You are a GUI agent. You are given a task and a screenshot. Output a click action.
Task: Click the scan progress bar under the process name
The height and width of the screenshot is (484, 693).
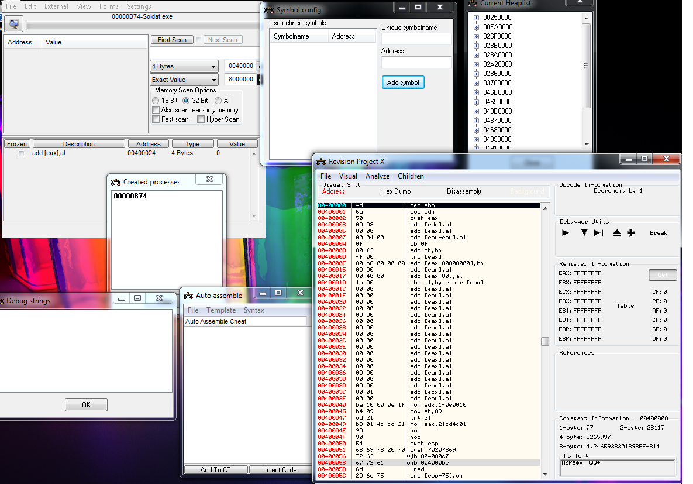pos(142,26)
